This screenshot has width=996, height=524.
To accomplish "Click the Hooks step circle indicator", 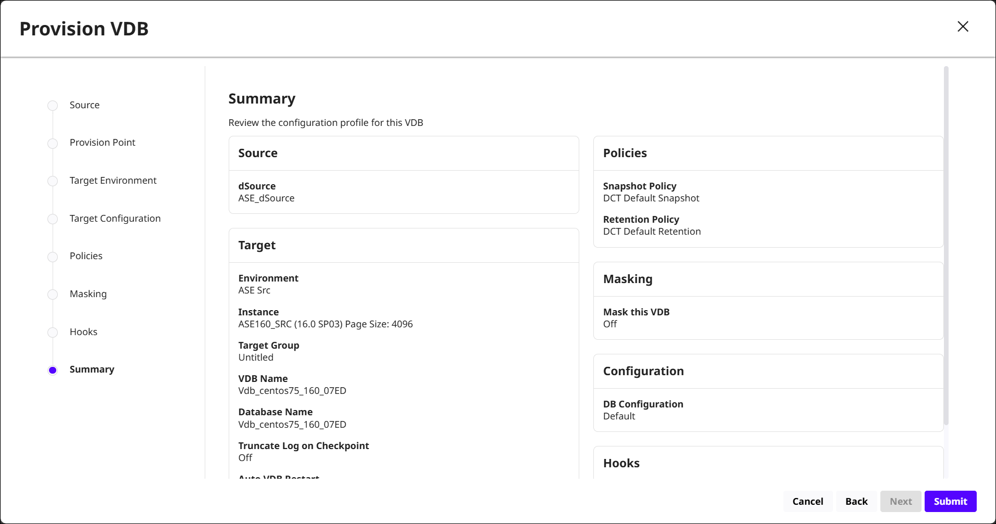I will point(53,333).
